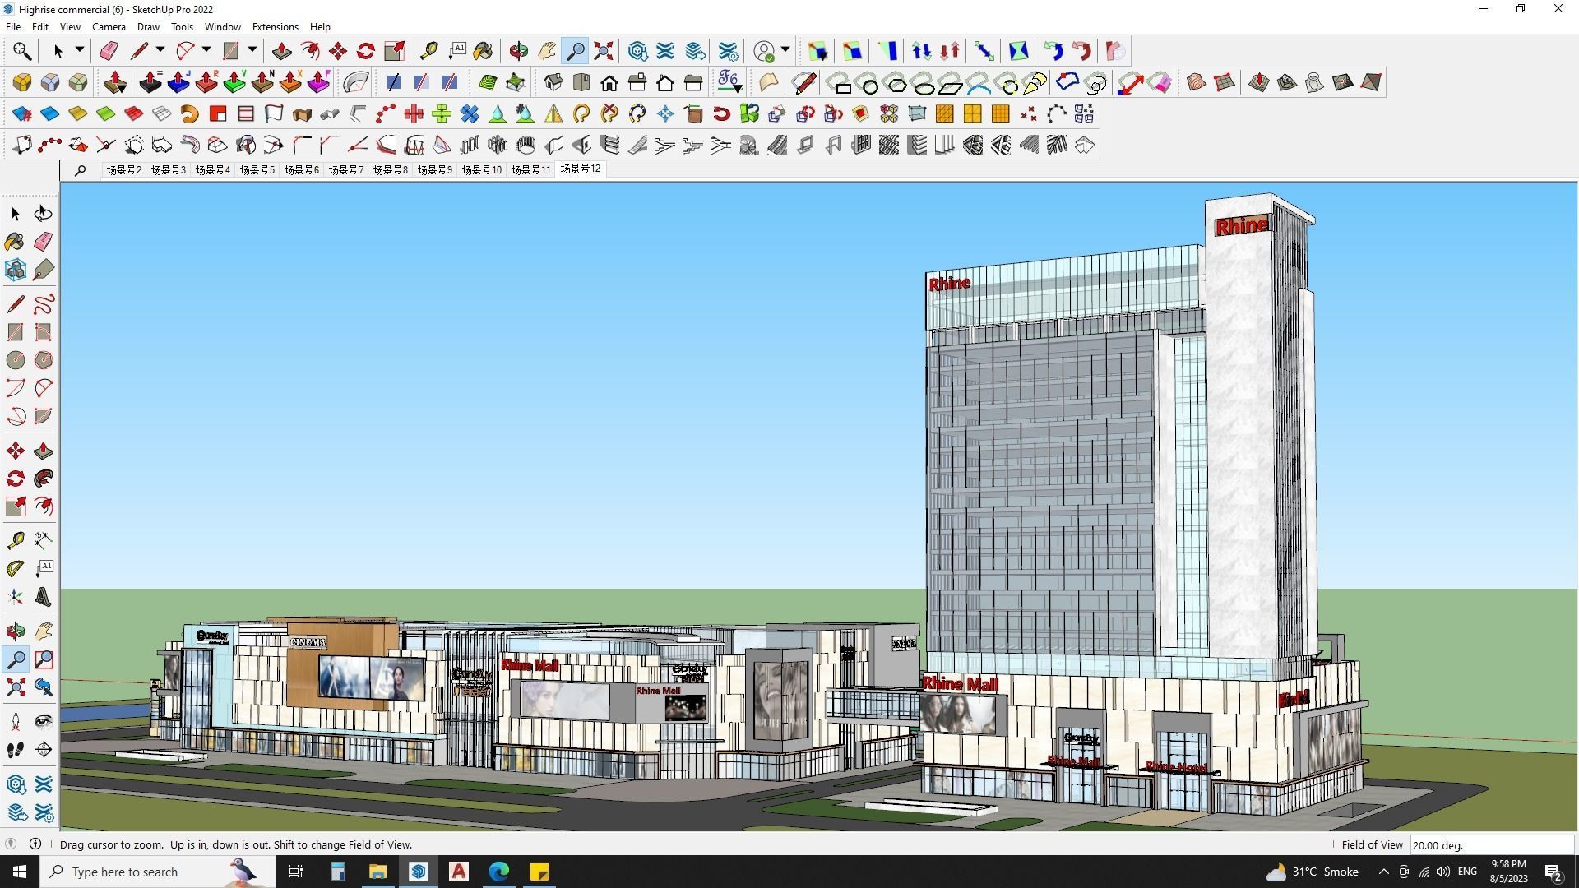Open Windows Start menu
Viewport: 1579px width, 888px height.
point(20,872)
